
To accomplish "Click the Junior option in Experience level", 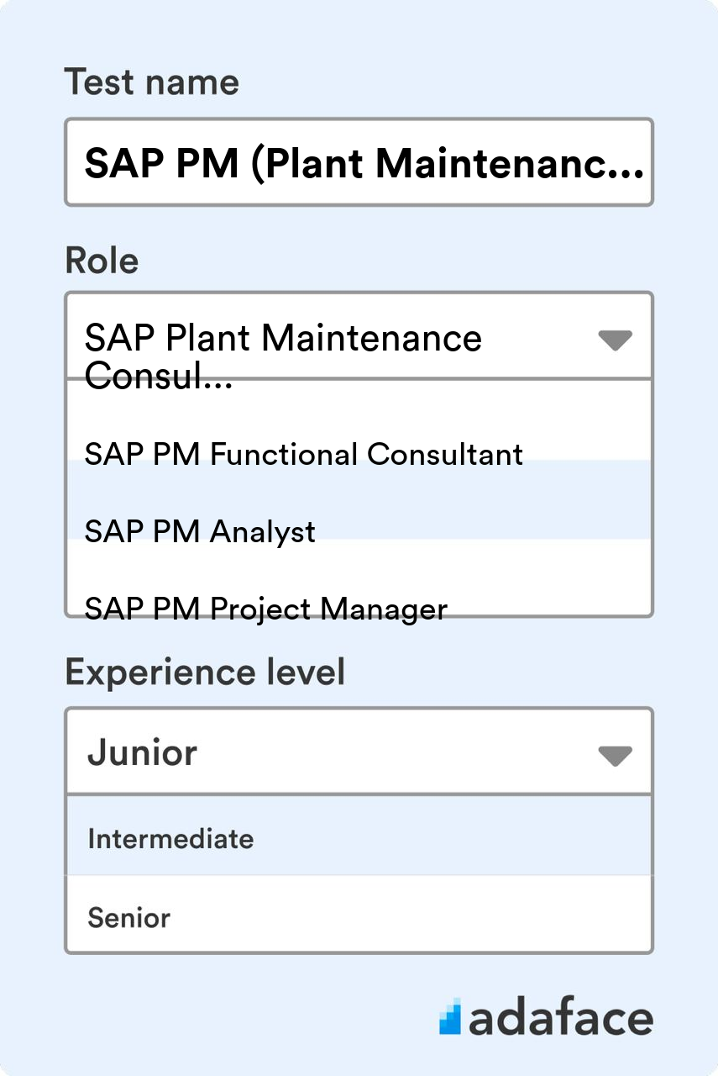I will click(x=140, y=752).
